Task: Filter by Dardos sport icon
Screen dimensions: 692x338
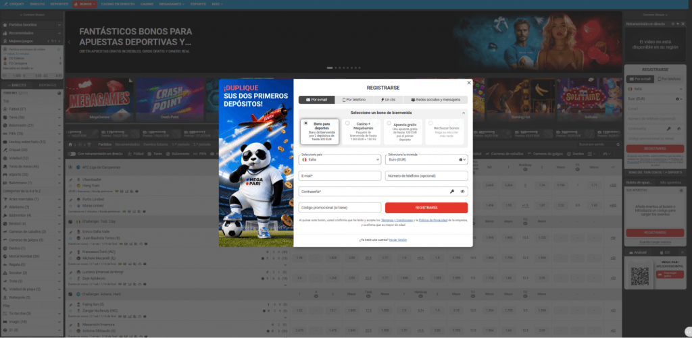Action: pyautogui.click(x=570, y=154)
